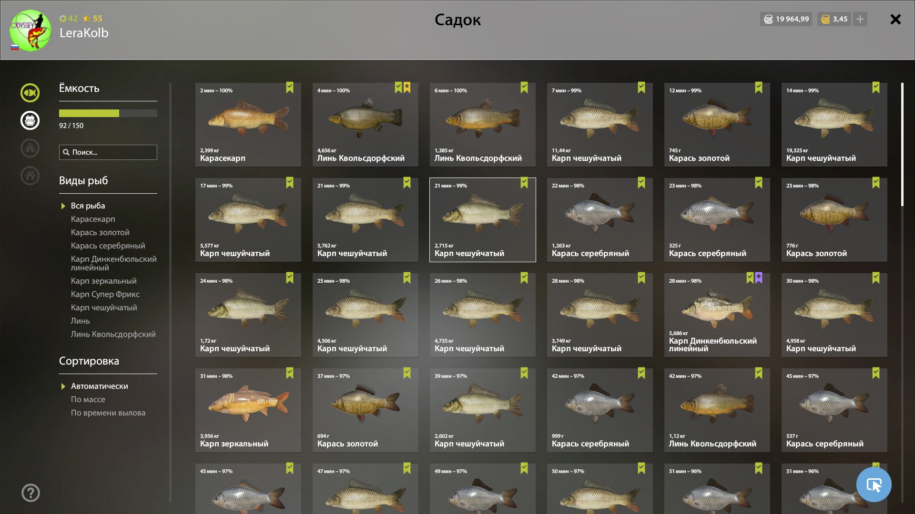Click the plus icon to add gold coins
Viewport: 915px width, 514px height.
pos(860,19)
